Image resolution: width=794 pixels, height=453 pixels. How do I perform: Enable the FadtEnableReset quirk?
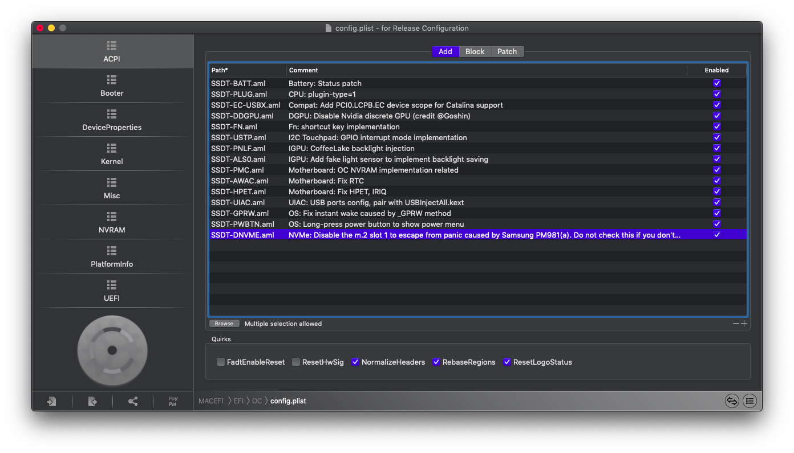tap(221, 362)
